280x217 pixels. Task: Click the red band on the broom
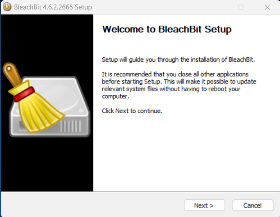click(23, 94)
